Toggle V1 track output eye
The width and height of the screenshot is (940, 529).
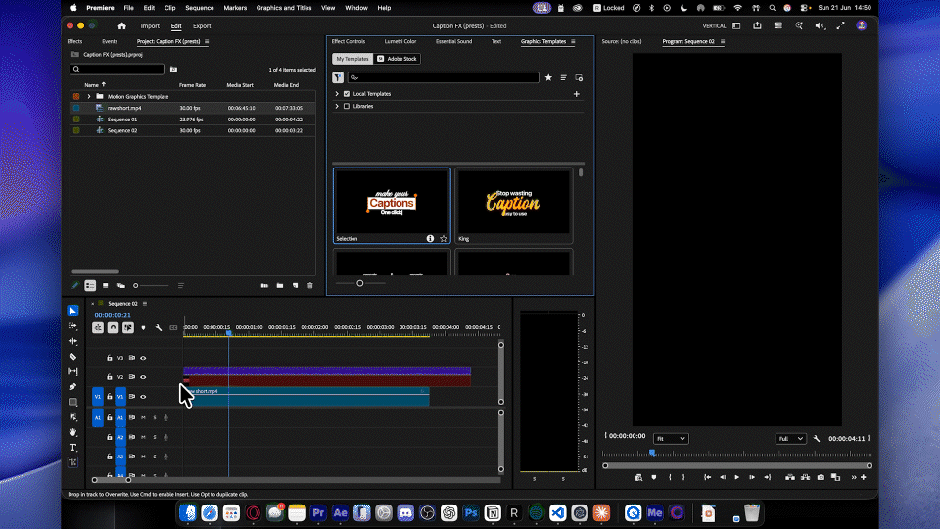click(143, 397)
